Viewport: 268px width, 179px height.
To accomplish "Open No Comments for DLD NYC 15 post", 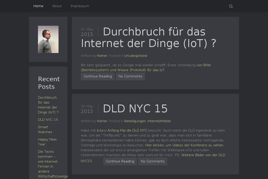I will tap(153, 162).
